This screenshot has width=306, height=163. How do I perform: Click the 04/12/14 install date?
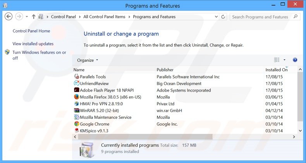274,111
